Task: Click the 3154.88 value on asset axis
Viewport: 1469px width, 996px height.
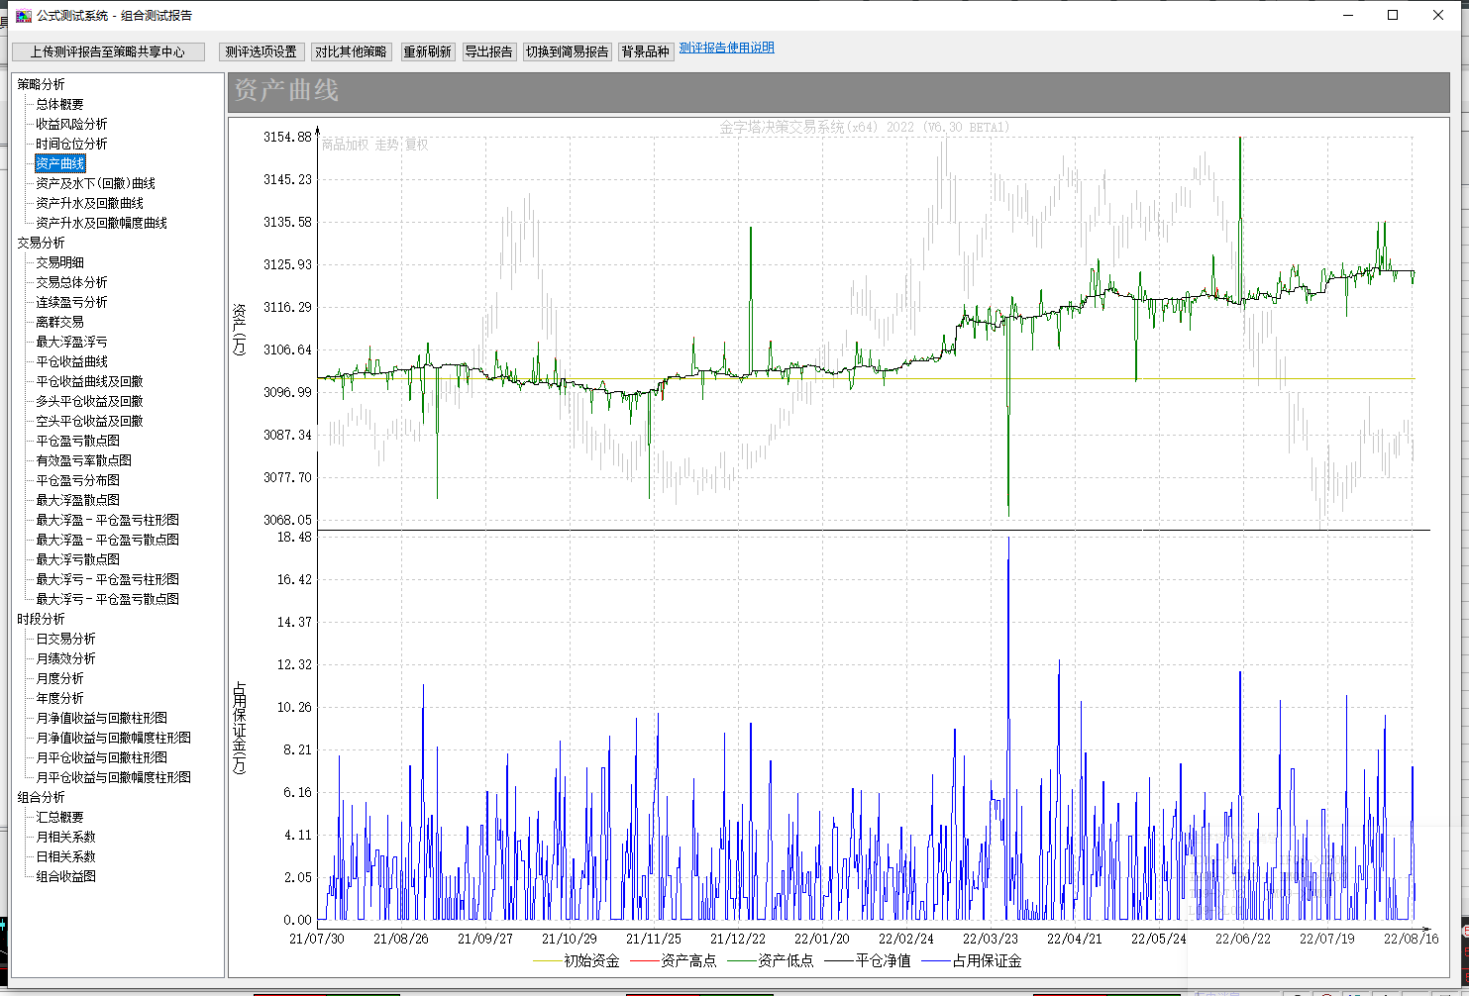Action: click(x=287, y=137)
